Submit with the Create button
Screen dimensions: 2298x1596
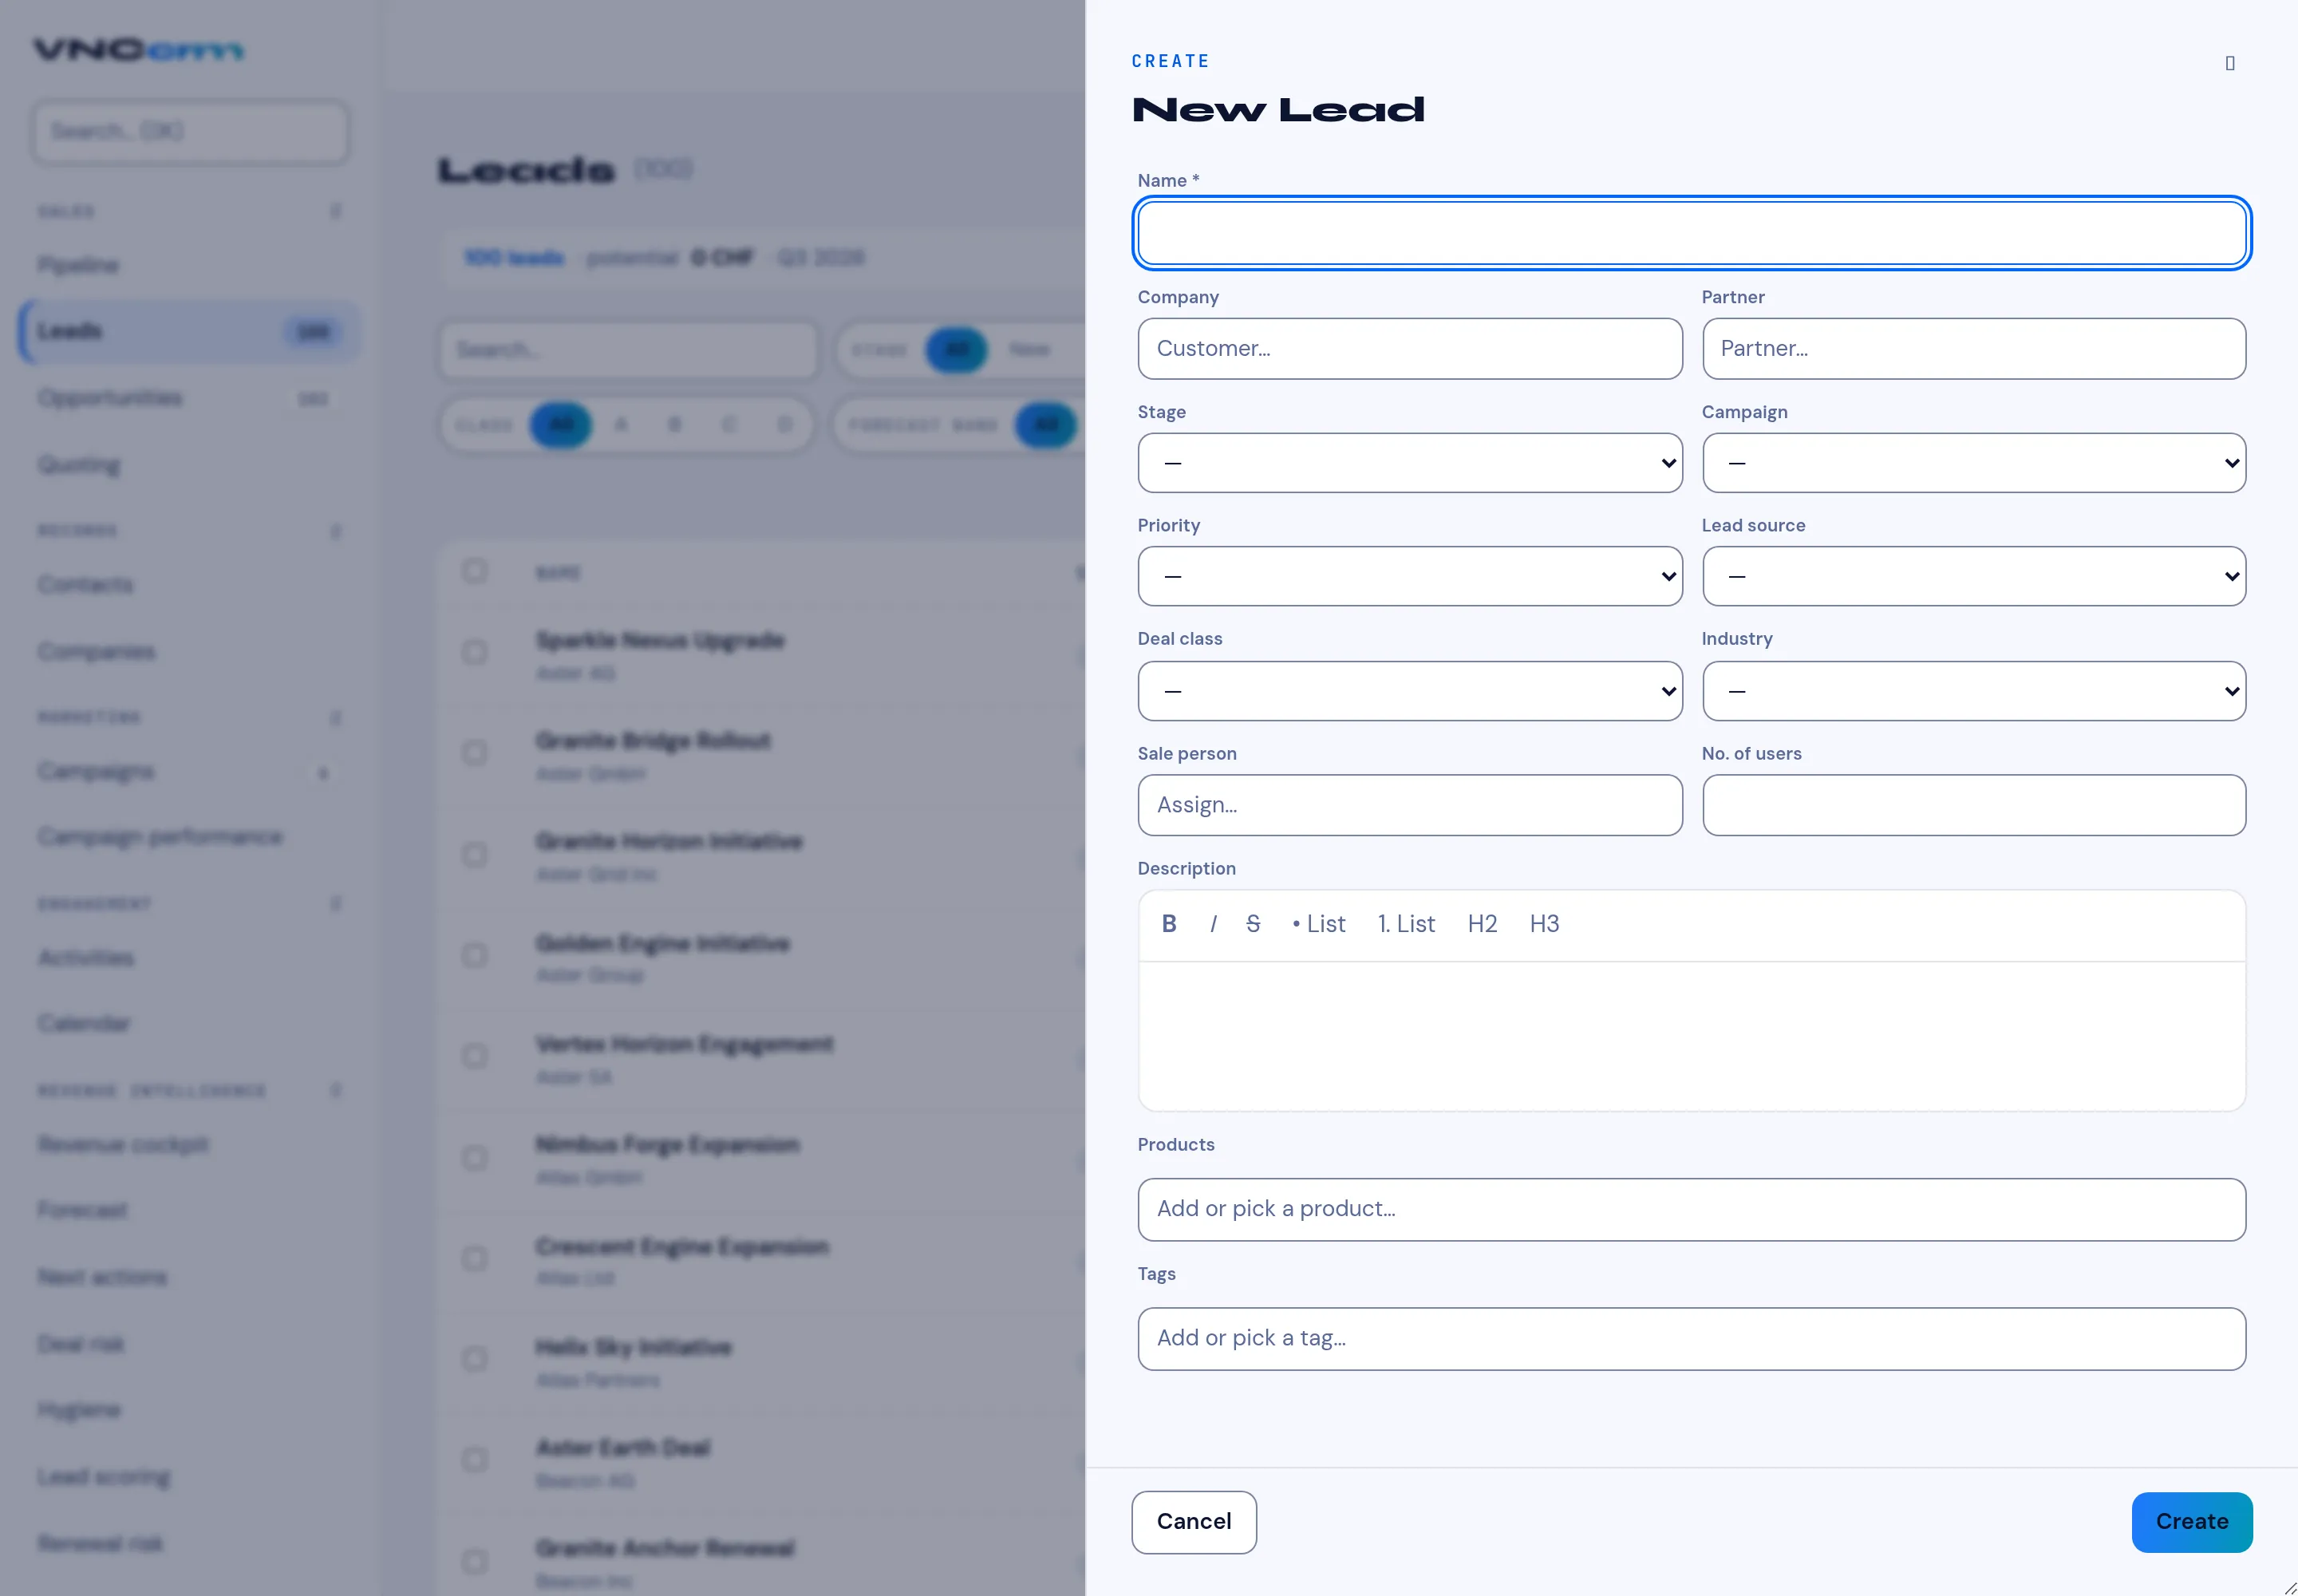coord(2192,1522)
